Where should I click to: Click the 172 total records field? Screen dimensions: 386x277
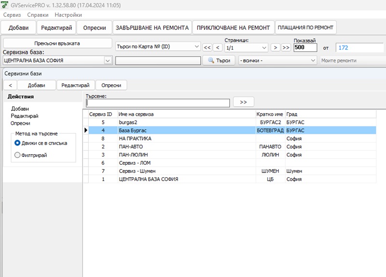point(359,48)
